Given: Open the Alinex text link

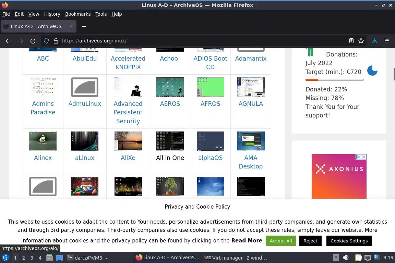Looking at the screenshot, I should click(x=43, y=158).
